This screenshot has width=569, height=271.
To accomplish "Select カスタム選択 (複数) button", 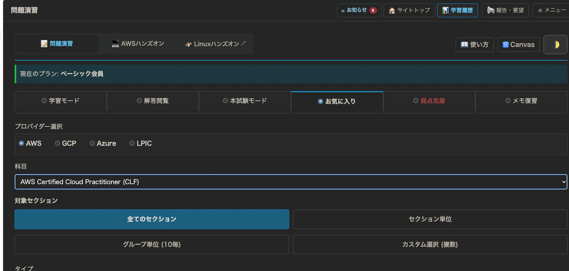I will tap(430, 244).
